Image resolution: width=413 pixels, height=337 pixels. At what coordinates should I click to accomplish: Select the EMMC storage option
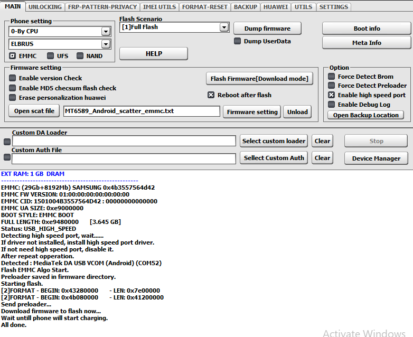click(x=12, y=56)
